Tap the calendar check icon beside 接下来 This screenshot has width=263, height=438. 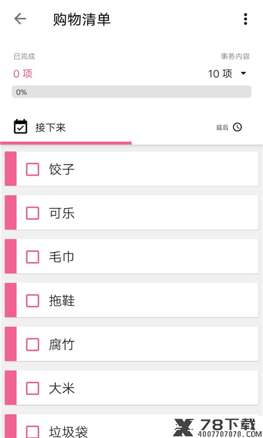point(20,127)
